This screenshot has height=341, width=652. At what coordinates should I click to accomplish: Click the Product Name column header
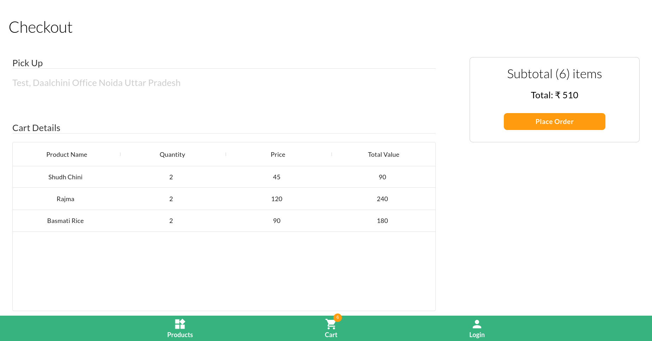(x=66, y=154)
